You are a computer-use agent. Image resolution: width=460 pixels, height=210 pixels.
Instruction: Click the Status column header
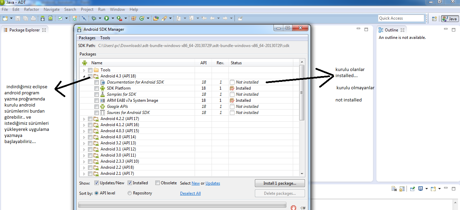coord(261,63)
